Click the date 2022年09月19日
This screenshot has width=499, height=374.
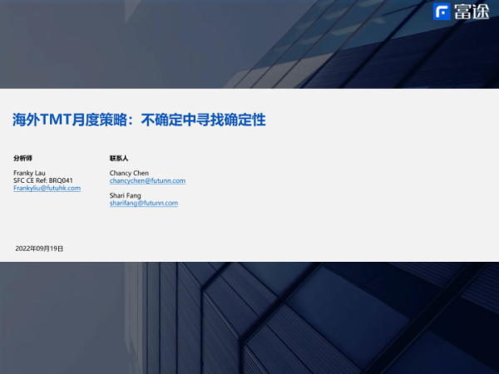pos(39,249)
